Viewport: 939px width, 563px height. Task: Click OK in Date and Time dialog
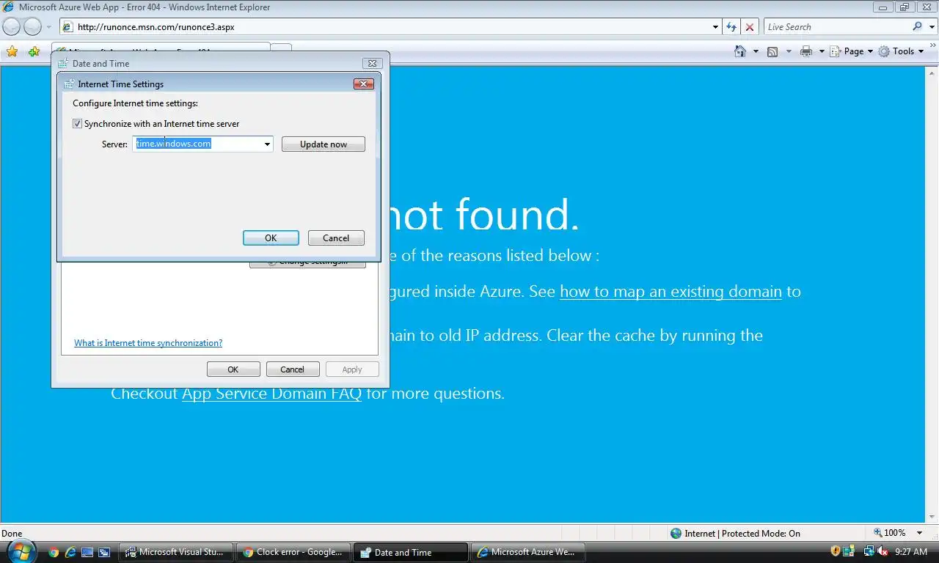coord(233,369)
